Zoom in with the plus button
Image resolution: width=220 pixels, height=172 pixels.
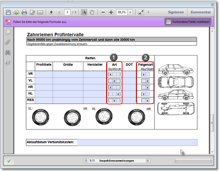click(x=111, y=12)
